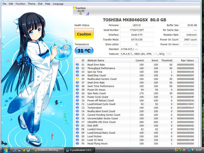Click the Buffer Size field 8192 KB

click(x=189, y=25)
